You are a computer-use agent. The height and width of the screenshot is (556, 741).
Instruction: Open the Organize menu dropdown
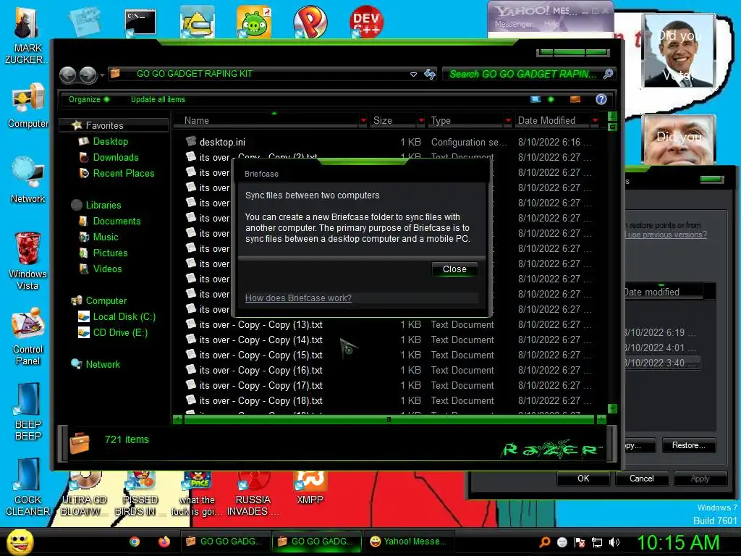[89, 99]
